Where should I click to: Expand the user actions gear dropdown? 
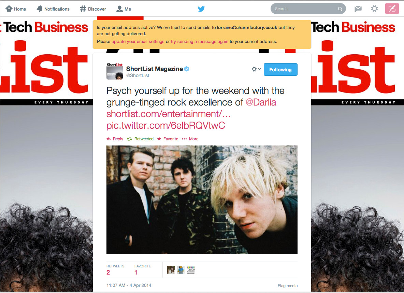tap(256, 69)
